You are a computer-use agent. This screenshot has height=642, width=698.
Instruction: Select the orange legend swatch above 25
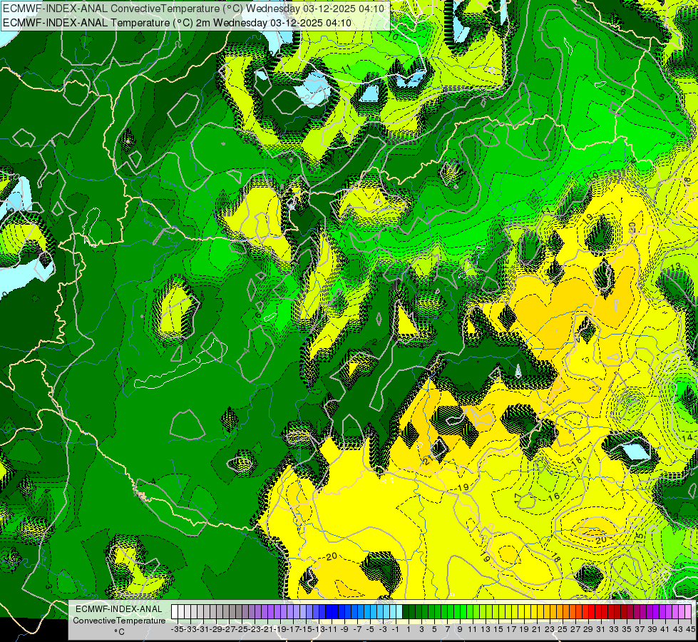pyautogui.click(x=560, y=612)
